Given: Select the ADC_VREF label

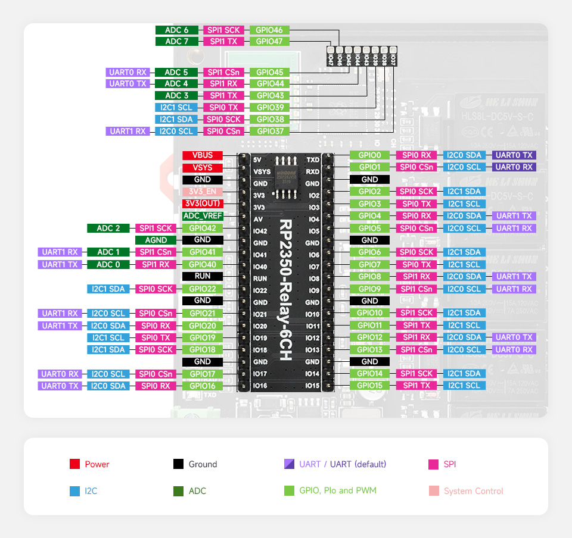Looking at the screenshot, I should pyautogui.click(x=204, y=215).
